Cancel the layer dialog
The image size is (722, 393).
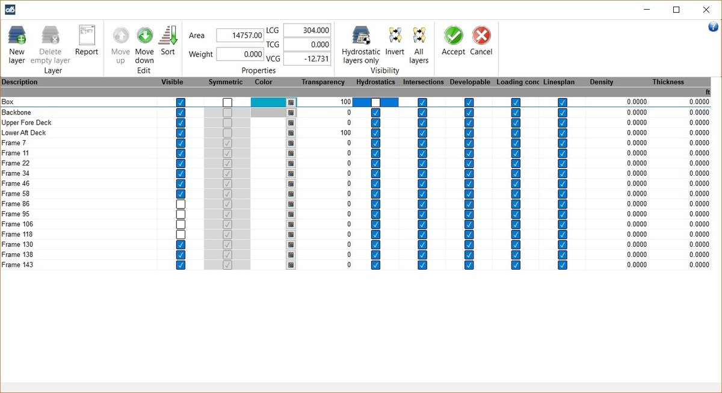(x=481, y=36)
